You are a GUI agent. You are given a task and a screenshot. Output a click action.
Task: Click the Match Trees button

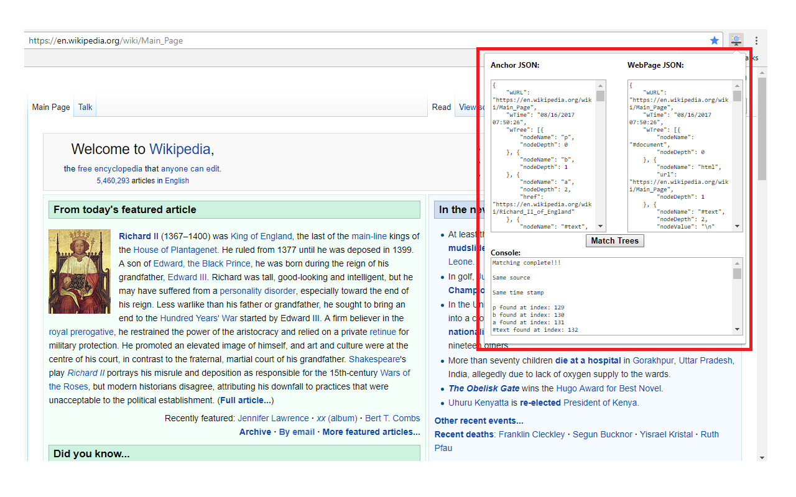(614, 240)
